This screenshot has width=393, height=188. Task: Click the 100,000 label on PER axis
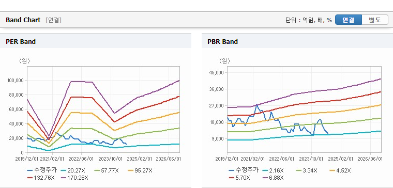(16, 81)
